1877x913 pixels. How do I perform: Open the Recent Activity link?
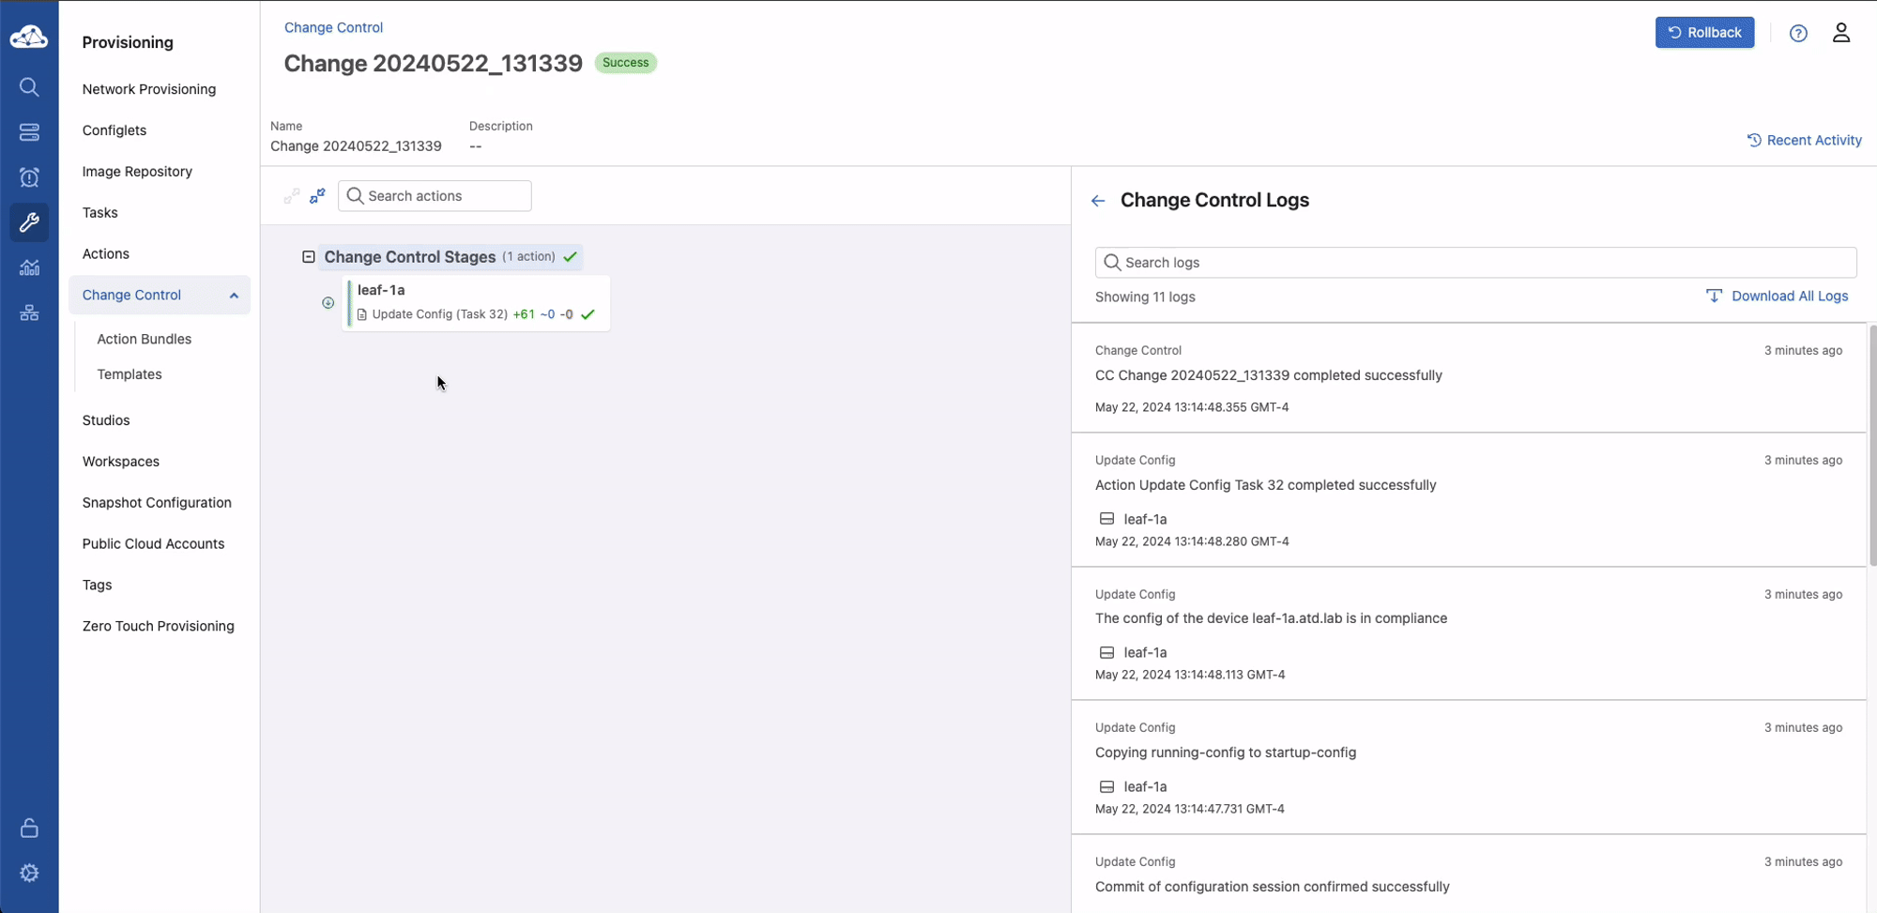click(x=1804, y=140)
